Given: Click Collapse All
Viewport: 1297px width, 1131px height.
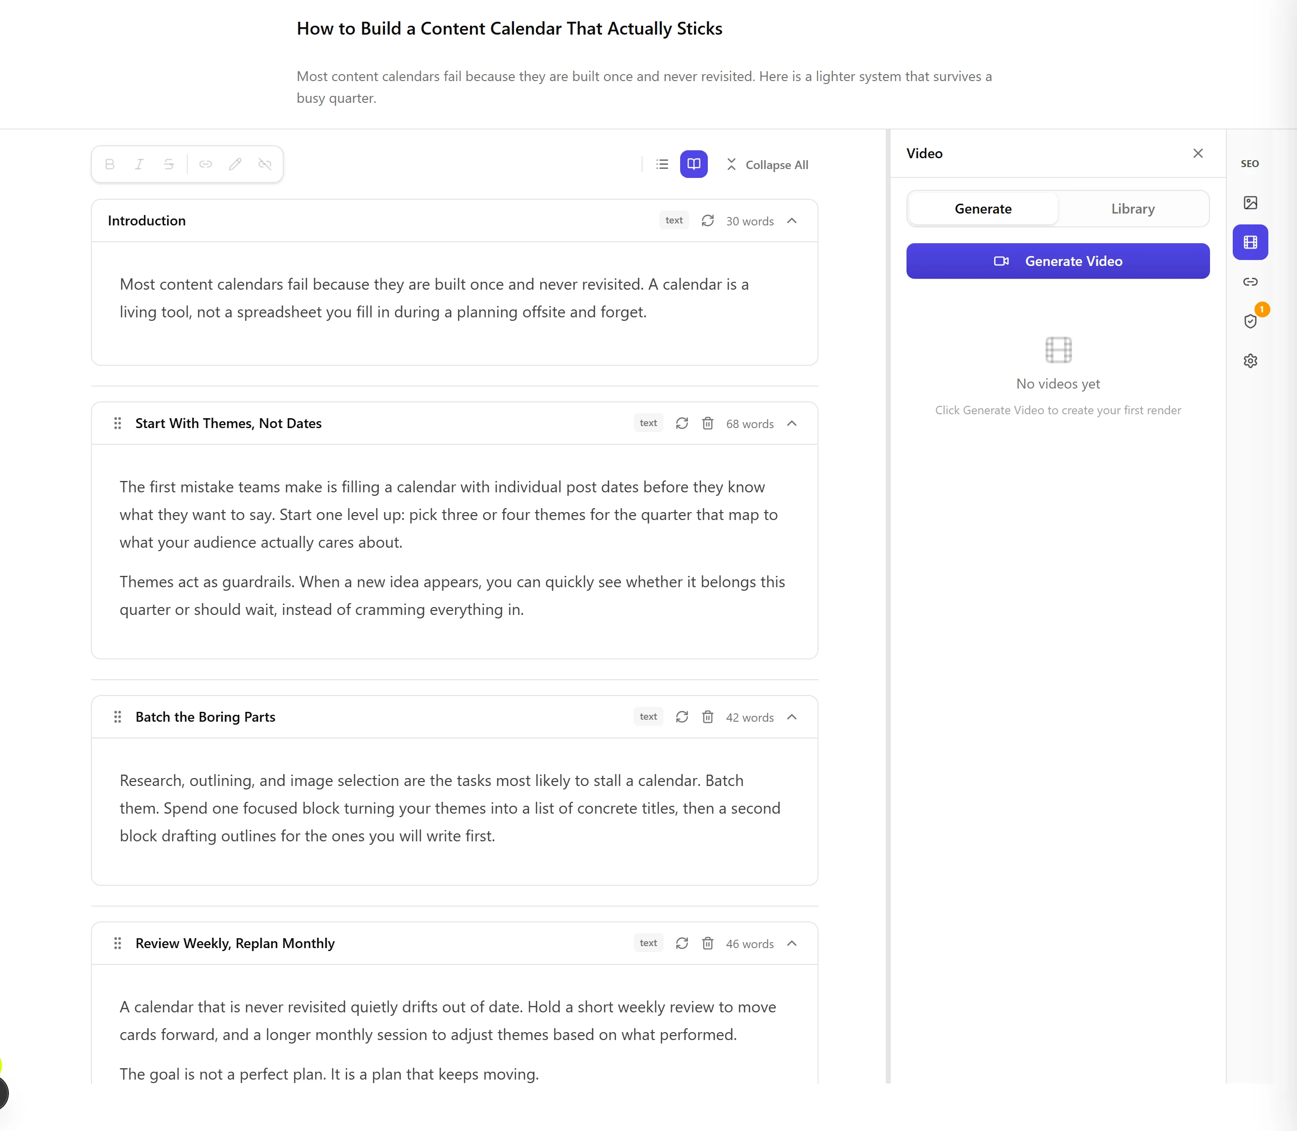Looking at the screenshot, I should 767,165.
